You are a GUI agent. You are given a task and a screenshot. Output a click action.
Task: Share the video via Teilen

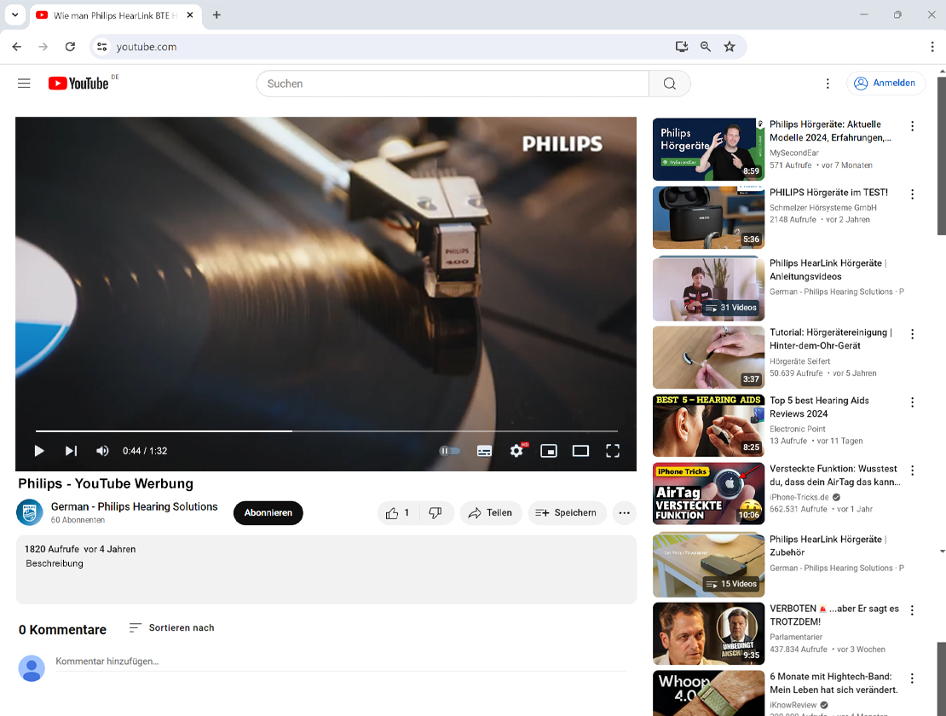click(491, 513)
